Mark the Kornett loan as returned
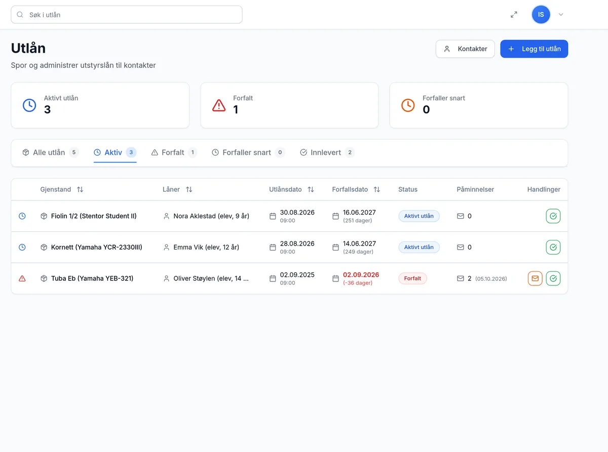Screen dimensions: 608x452 pyautogui.click(x=553, y=248)
